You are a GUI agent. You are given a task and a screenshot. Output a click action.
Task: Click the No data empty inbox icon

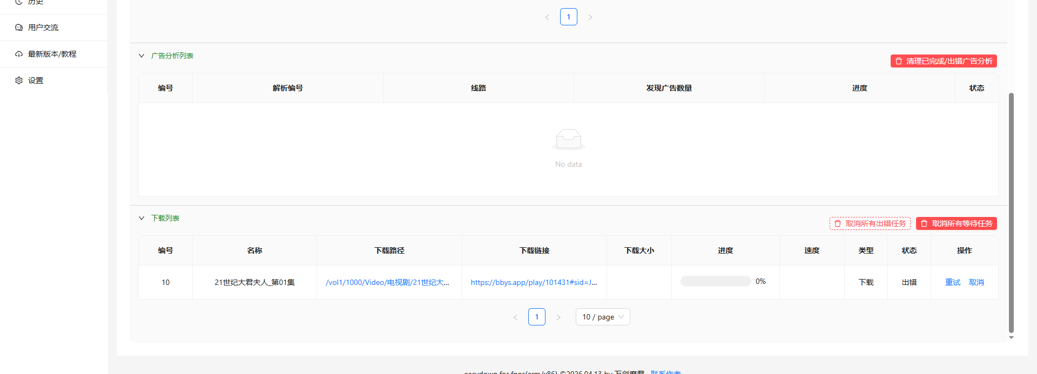[569, 140]
